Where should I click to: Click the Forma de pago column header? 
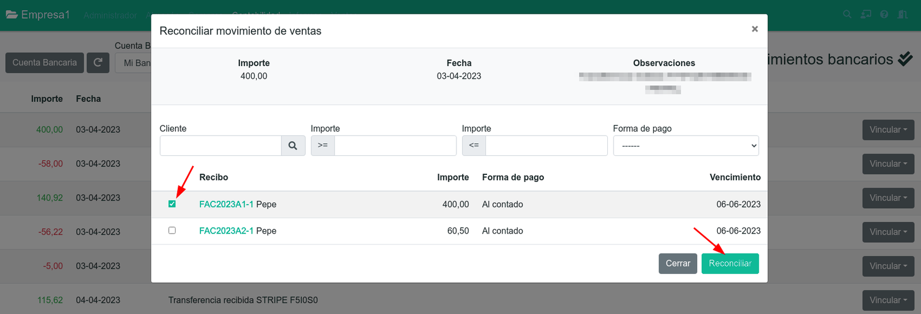[513, 177]
